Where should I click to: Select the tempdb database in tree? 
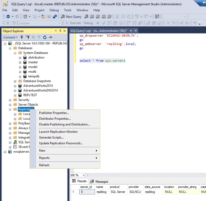point(34,76)
